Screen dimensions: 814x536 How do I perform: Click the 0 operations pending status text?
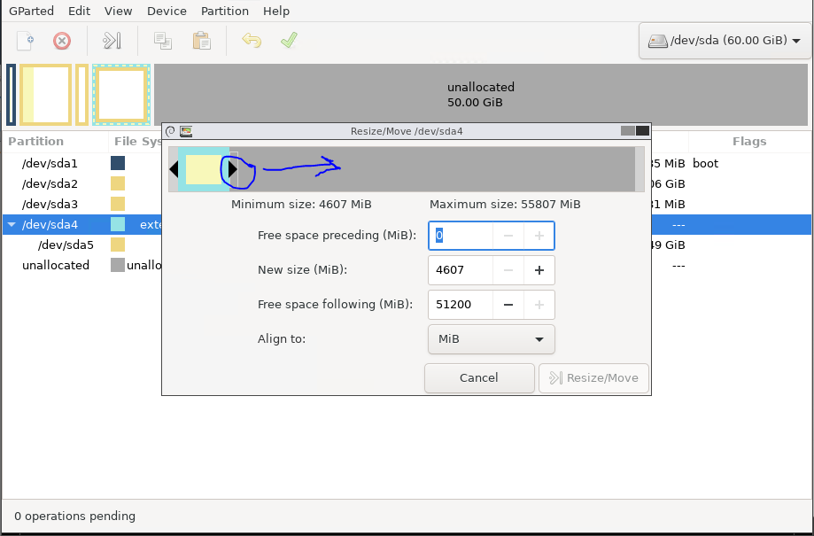[x=74, y=517]
